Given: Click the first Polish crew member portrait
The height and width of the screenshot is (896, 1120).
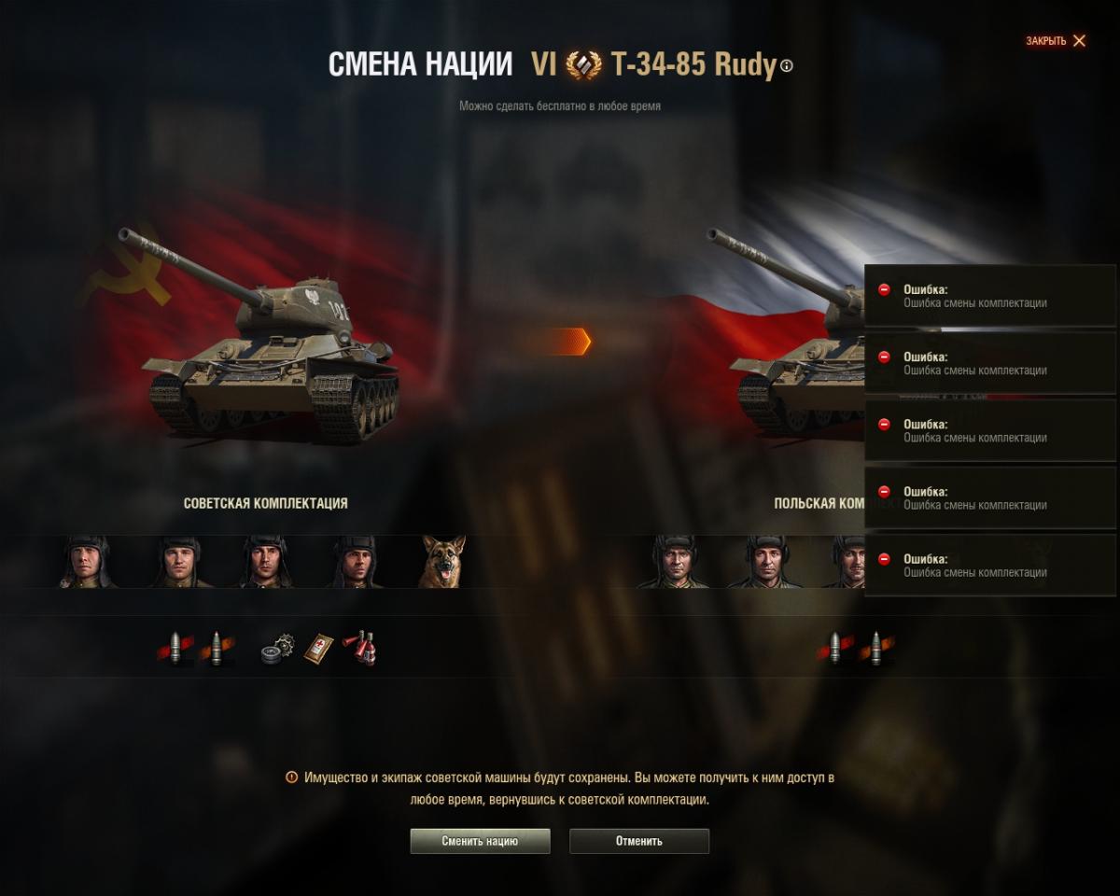Looking at the screenshot, I should click(x=674, y=561).
